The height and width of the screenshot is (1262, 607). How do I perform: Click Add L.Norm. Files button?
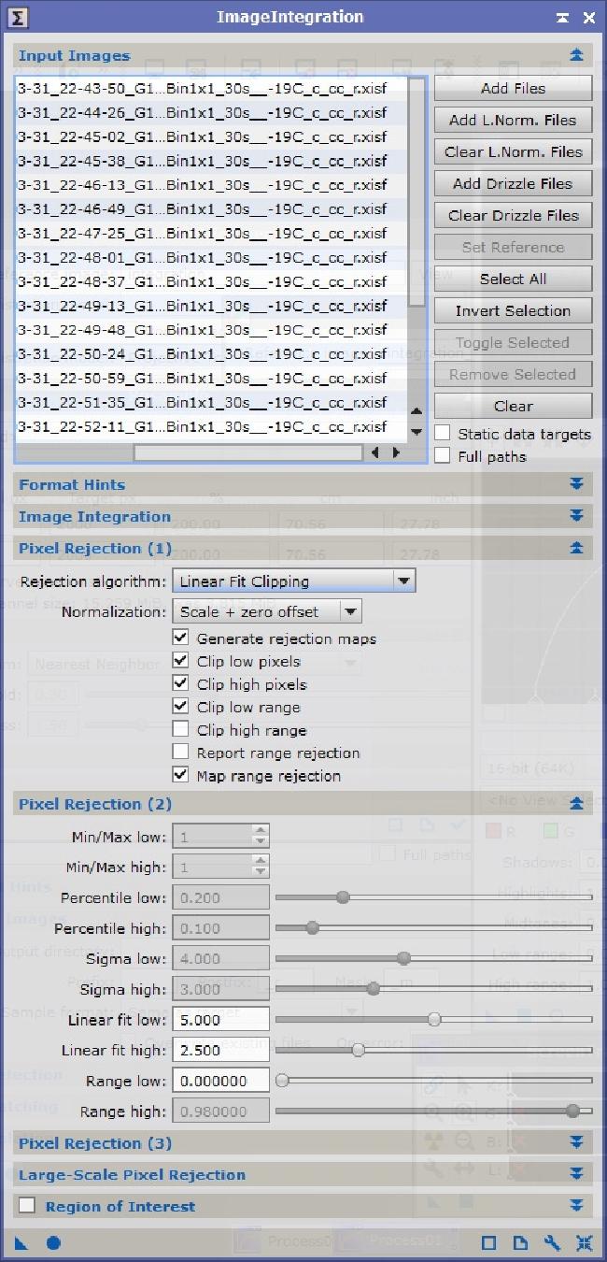513,120
